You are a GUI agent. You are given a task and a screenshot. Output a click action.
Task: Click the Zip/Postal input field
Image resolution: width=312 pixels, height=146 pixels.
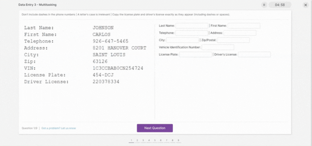pos(233,40)
